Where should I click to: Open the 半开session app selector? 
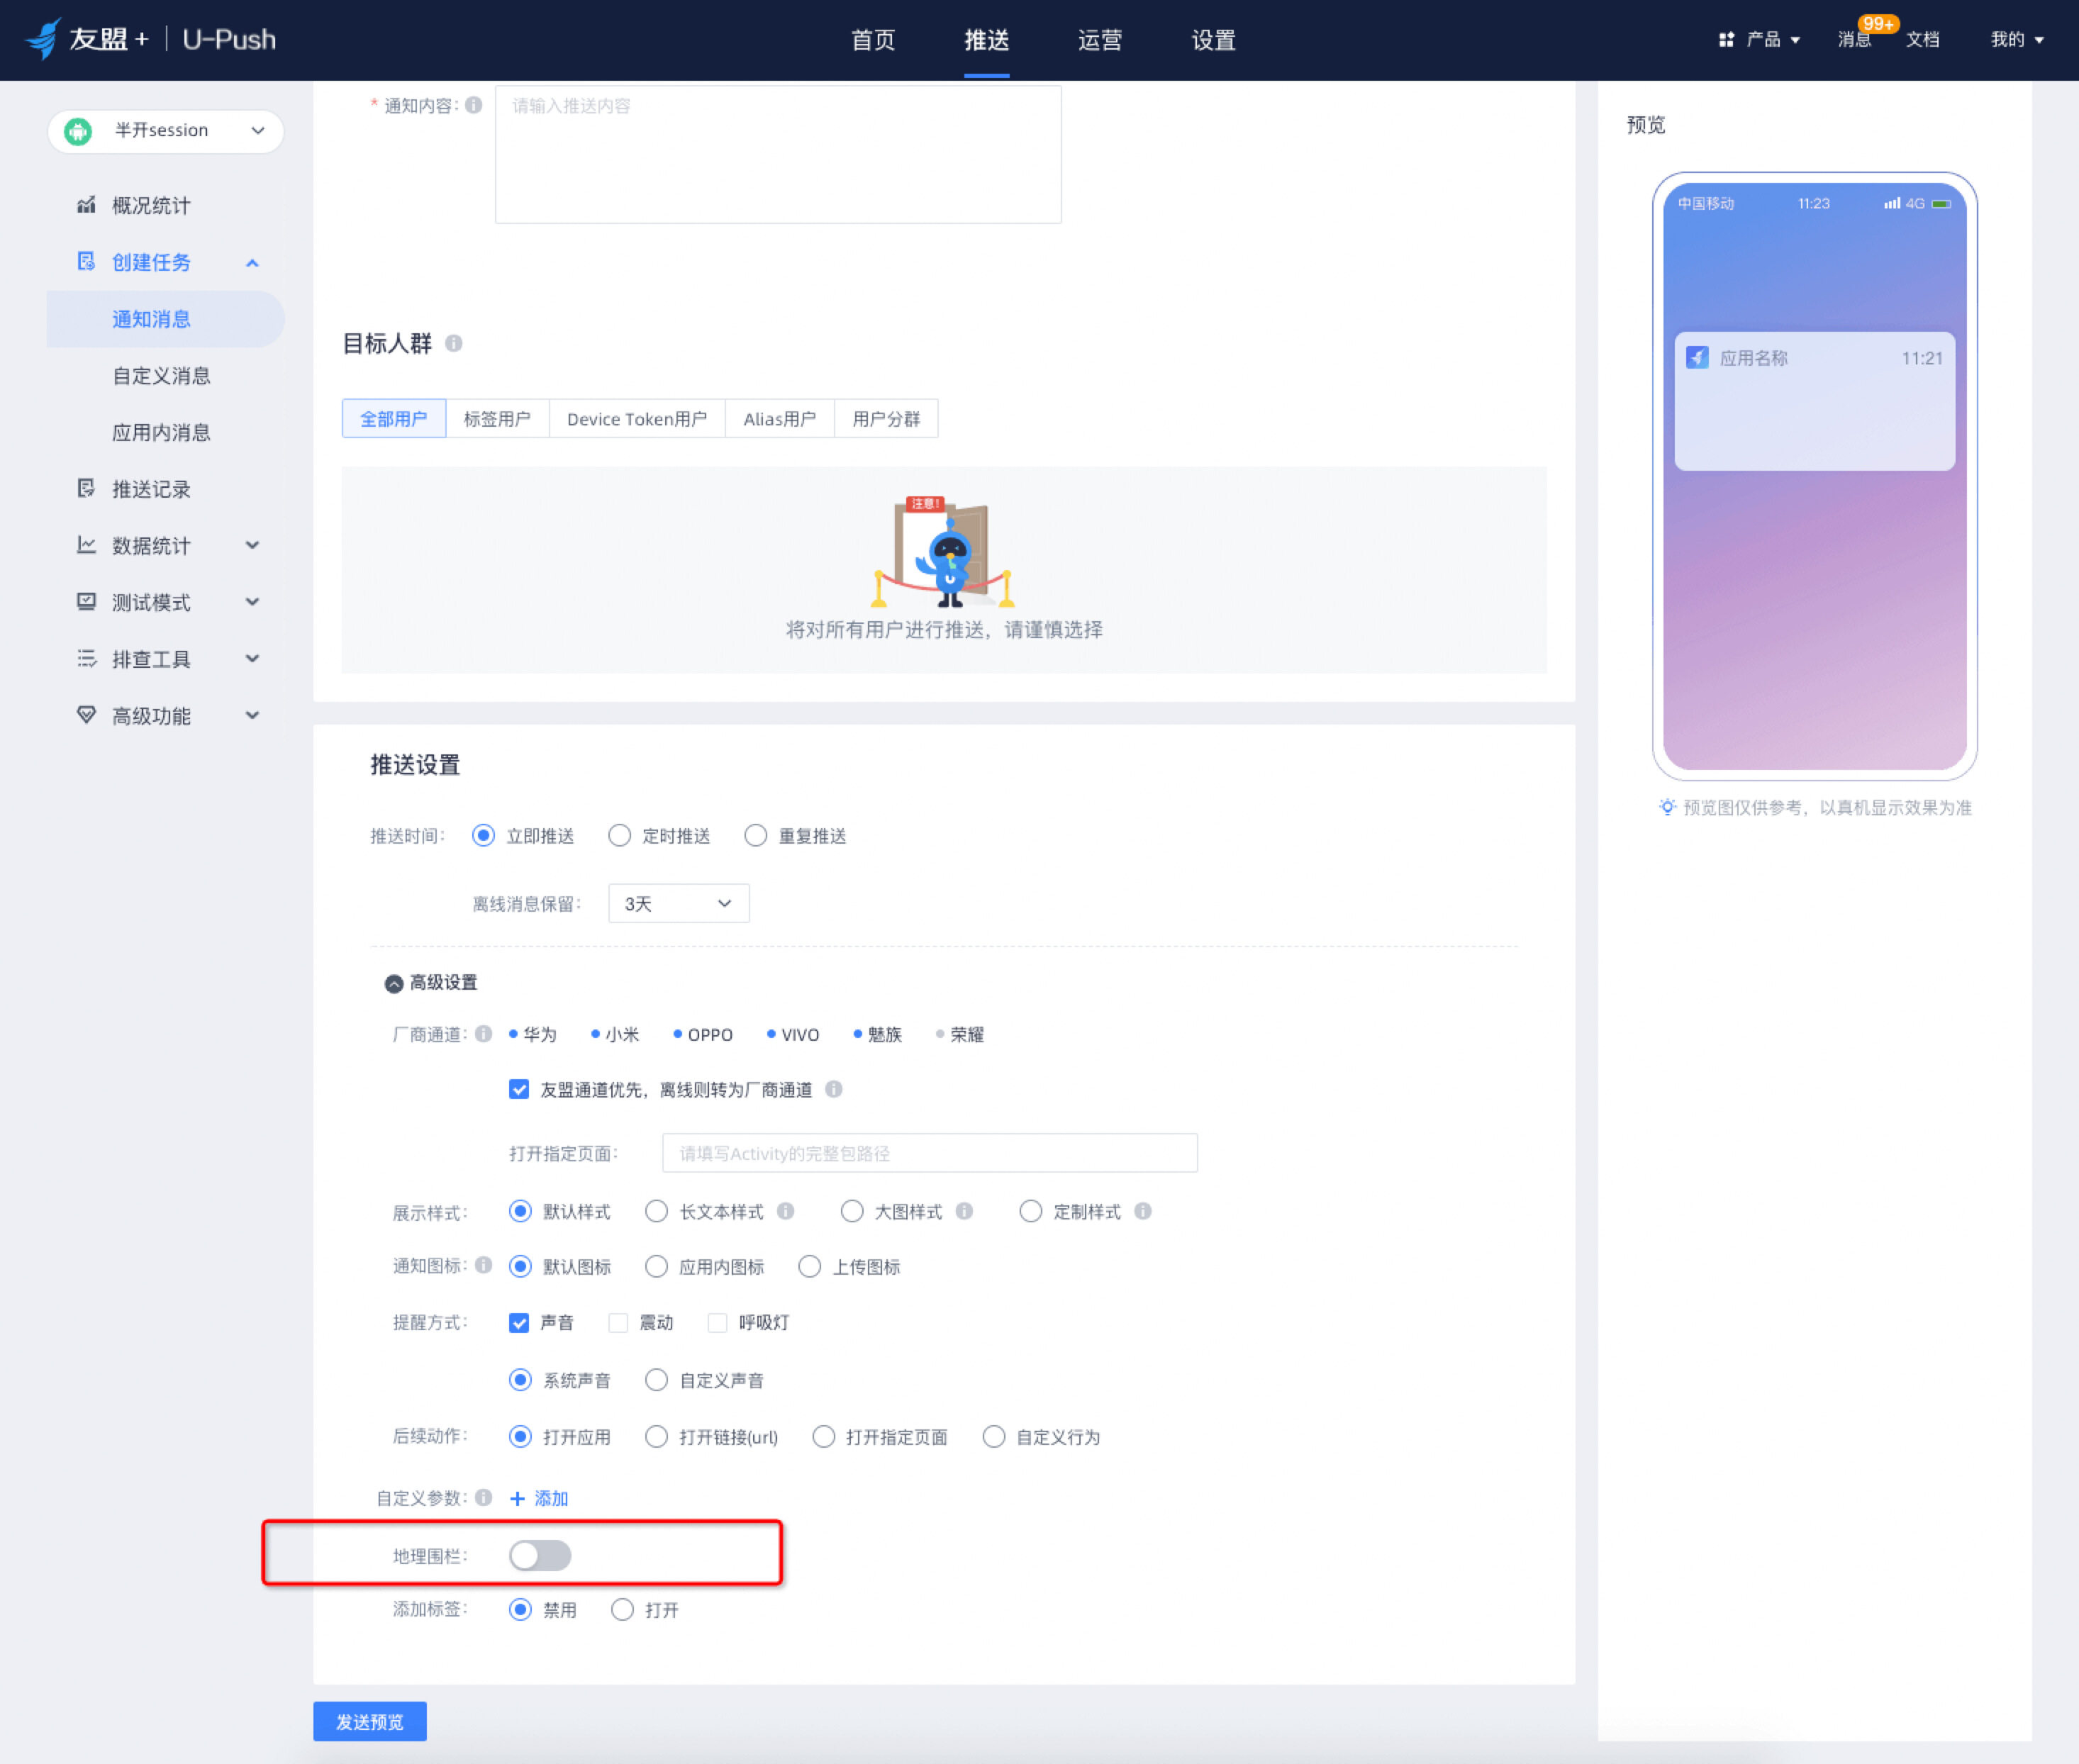tap(165, 131)
